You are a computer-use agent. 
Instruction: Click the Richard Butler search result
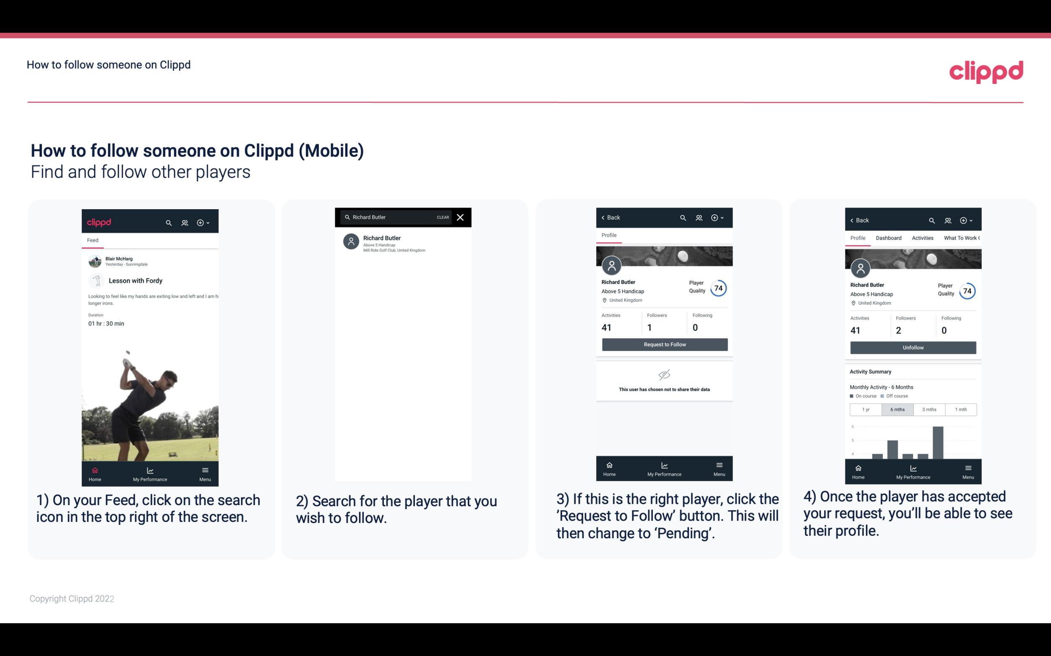[x=405, y=243]
